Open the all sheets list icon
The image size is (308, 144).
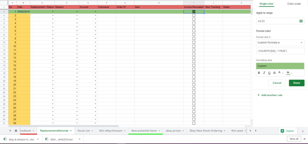point(16,131)
